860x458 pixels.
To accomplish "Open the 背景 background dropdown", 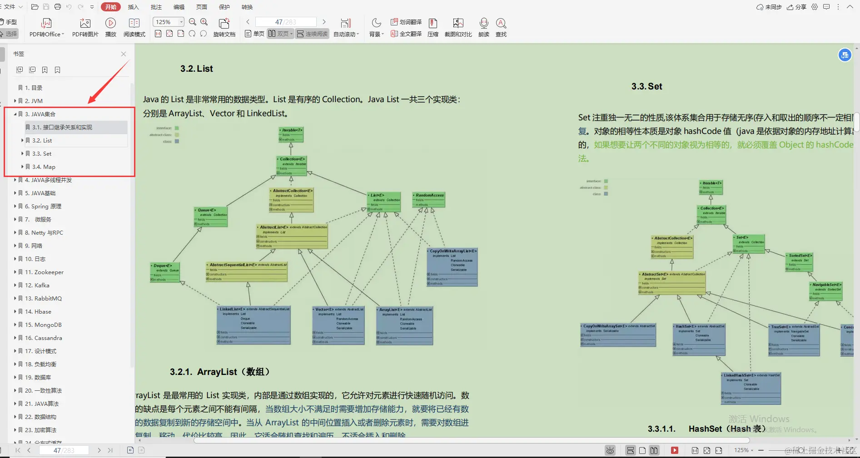I will tap(376, 33).
